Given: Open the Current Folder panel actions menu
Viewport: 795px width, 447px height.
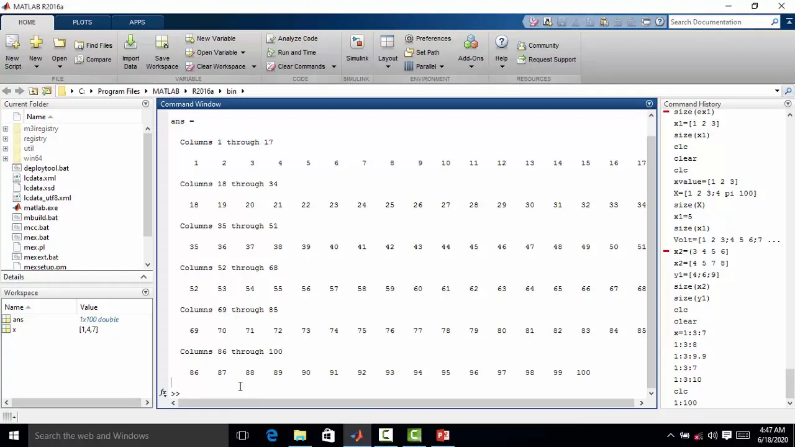Looking at the screenshot, I should [145, 104].
